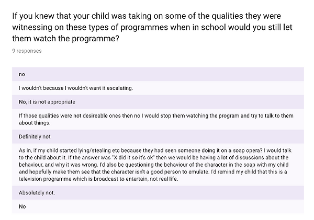Select the "Definitely not" response row
Viewport: 314px width, 220px height.
tap(158, 136)
